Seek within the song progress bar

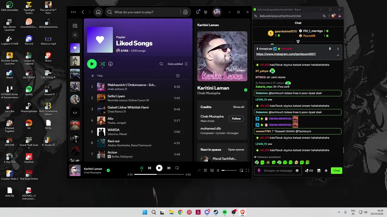point(159,174)
